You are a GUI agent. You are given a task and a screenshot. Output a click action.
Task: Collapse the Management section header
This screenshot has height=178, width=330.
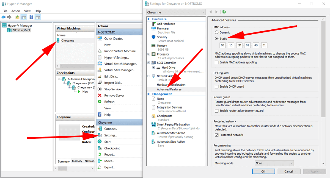tap(149, 94)
